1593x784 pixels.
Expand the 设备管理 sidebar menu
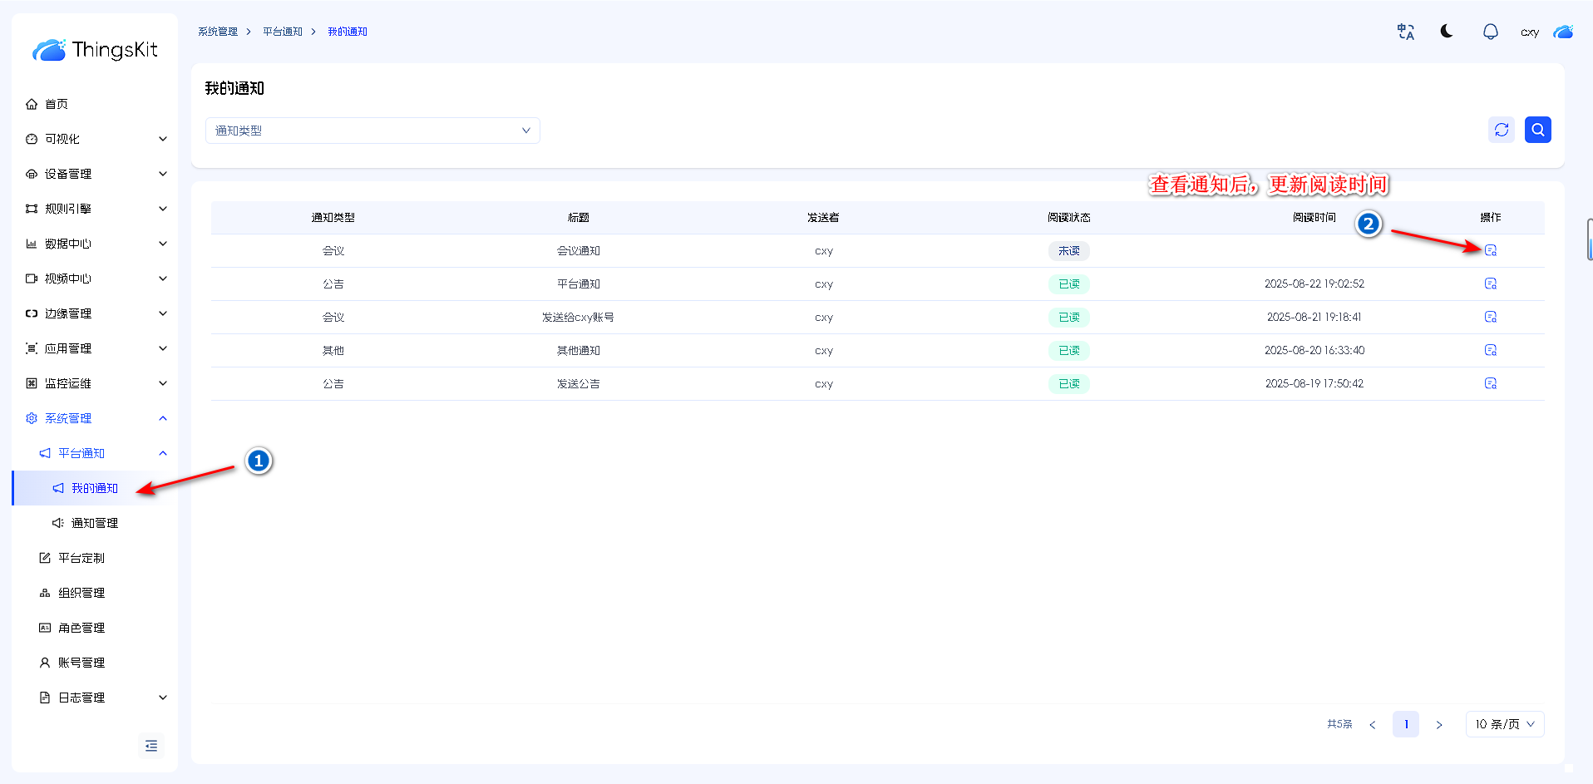[x=96, y=174]
